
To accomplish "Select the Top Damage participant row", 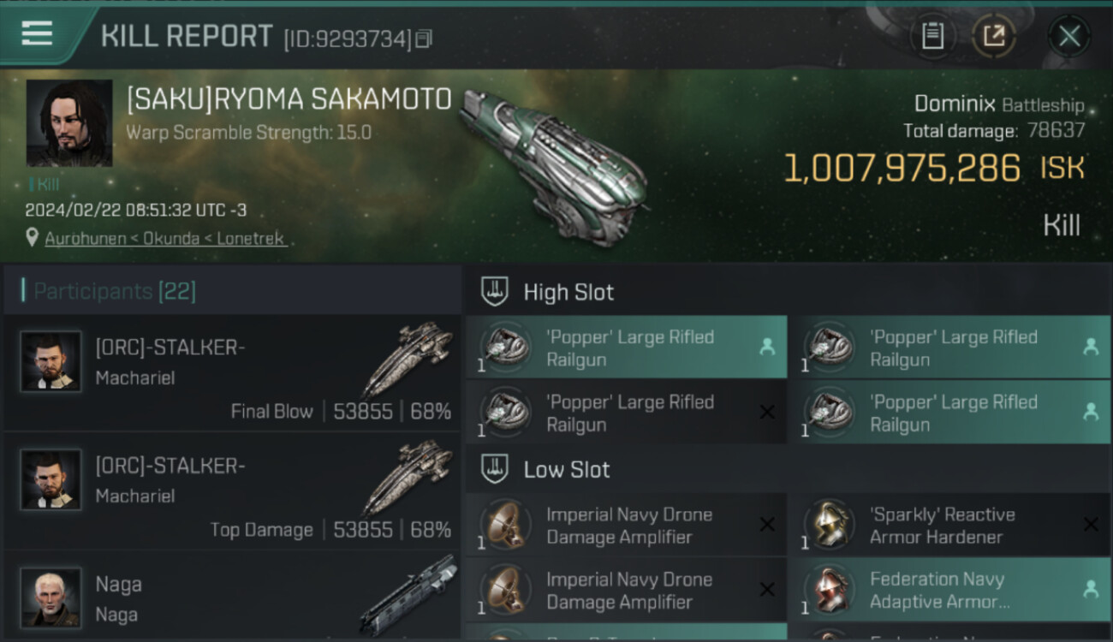I will click(231, 491).
